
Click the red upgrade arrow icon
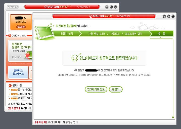(x=28, y=55)
